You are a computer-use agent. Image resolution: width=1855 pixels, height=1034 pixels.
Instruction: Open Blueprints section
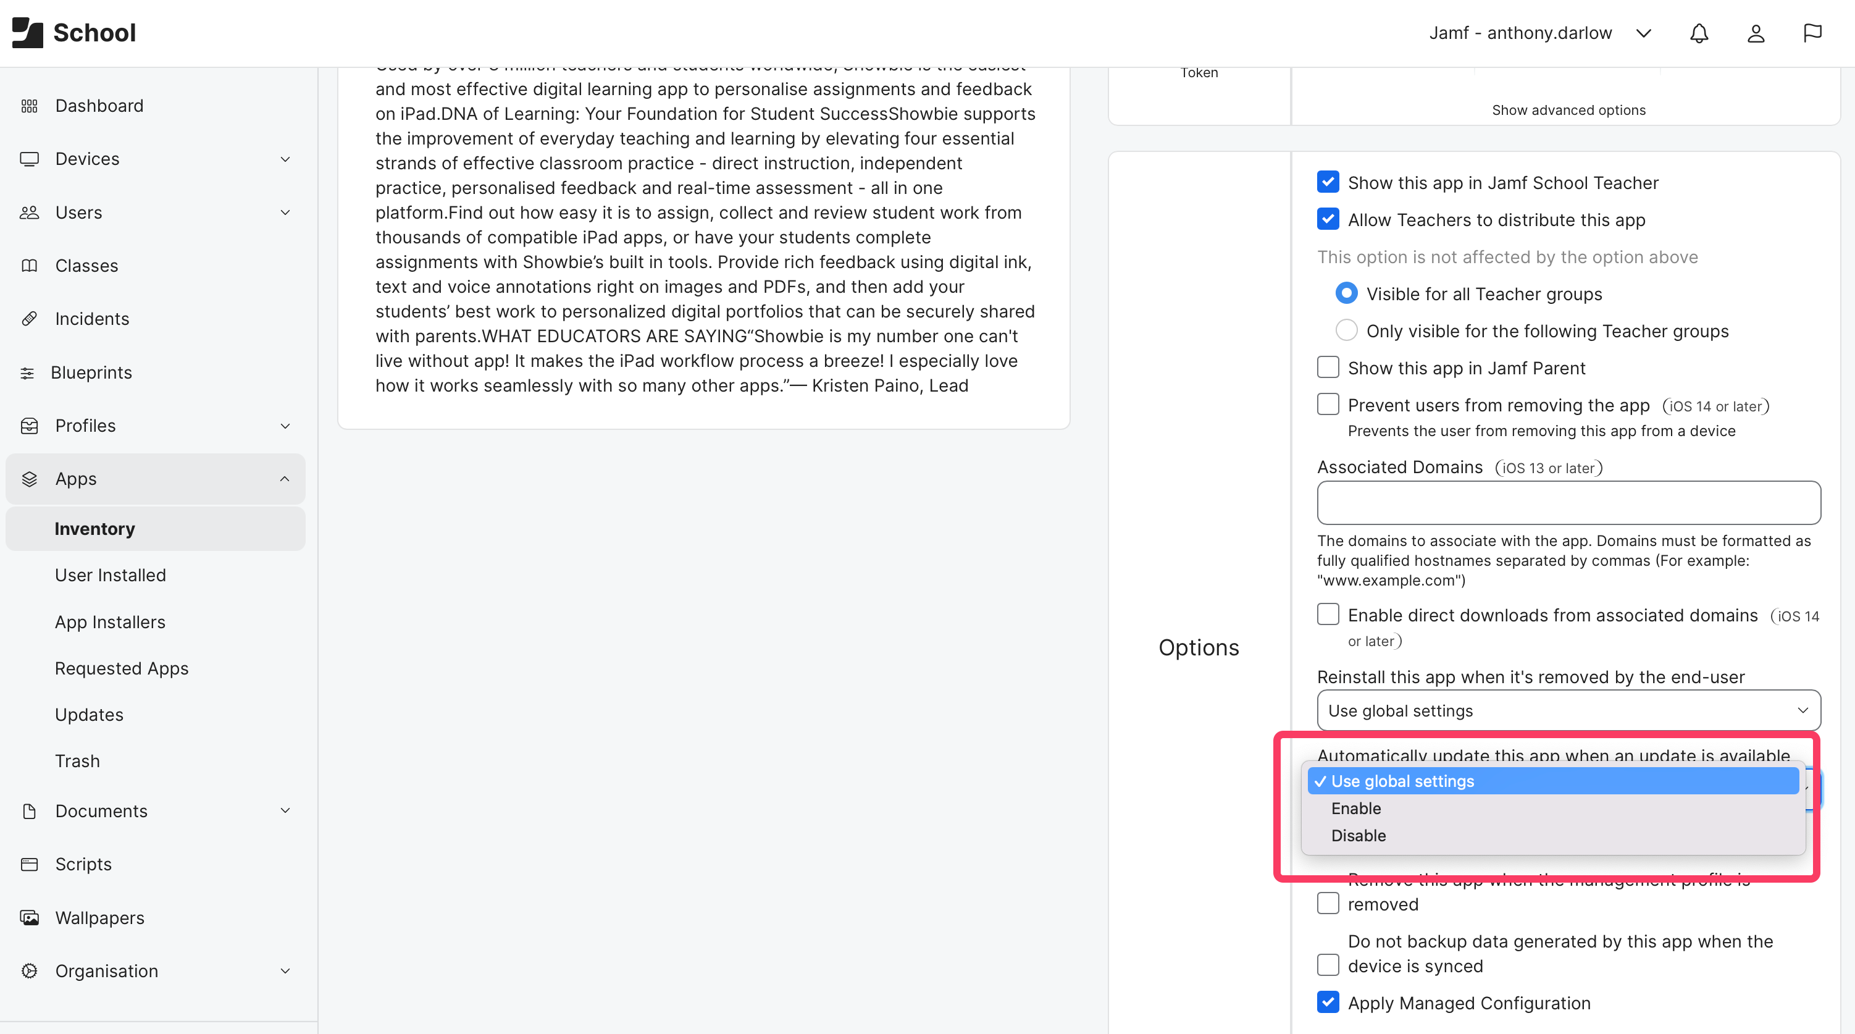pos(91,372)
